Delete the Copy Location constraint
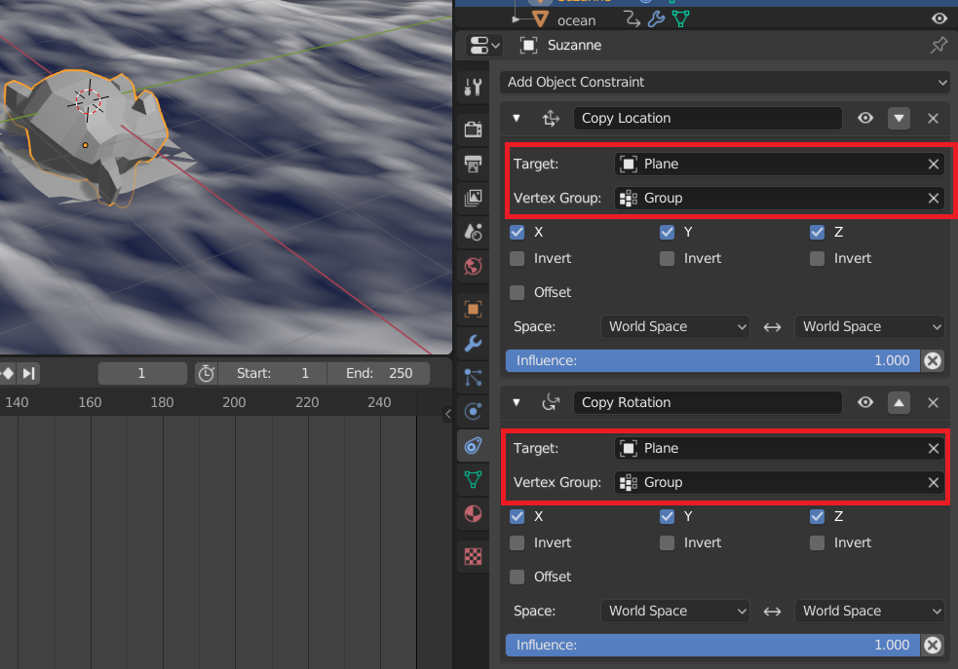 point(933,118)
